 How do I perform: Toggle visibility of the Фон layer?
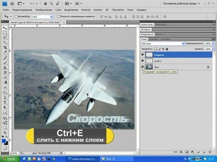click(142, 67)
